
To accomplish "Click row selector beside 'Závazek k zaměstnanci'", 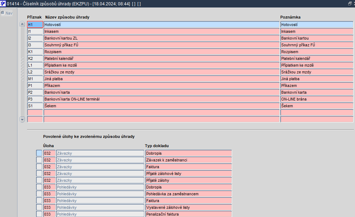I will click(x=39, y=160).
